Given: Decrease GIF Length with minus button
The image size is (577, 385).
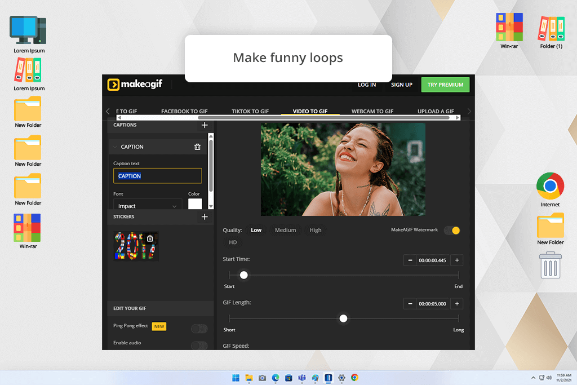Looking at the screenshot, I should click(410, 304).
